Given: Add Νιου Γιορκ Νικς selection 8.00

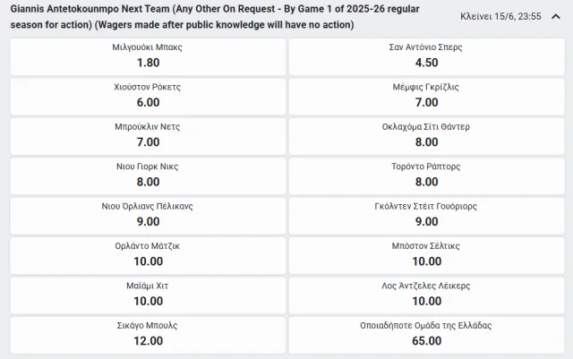Looking at the screenshot, I should [148, 176].
